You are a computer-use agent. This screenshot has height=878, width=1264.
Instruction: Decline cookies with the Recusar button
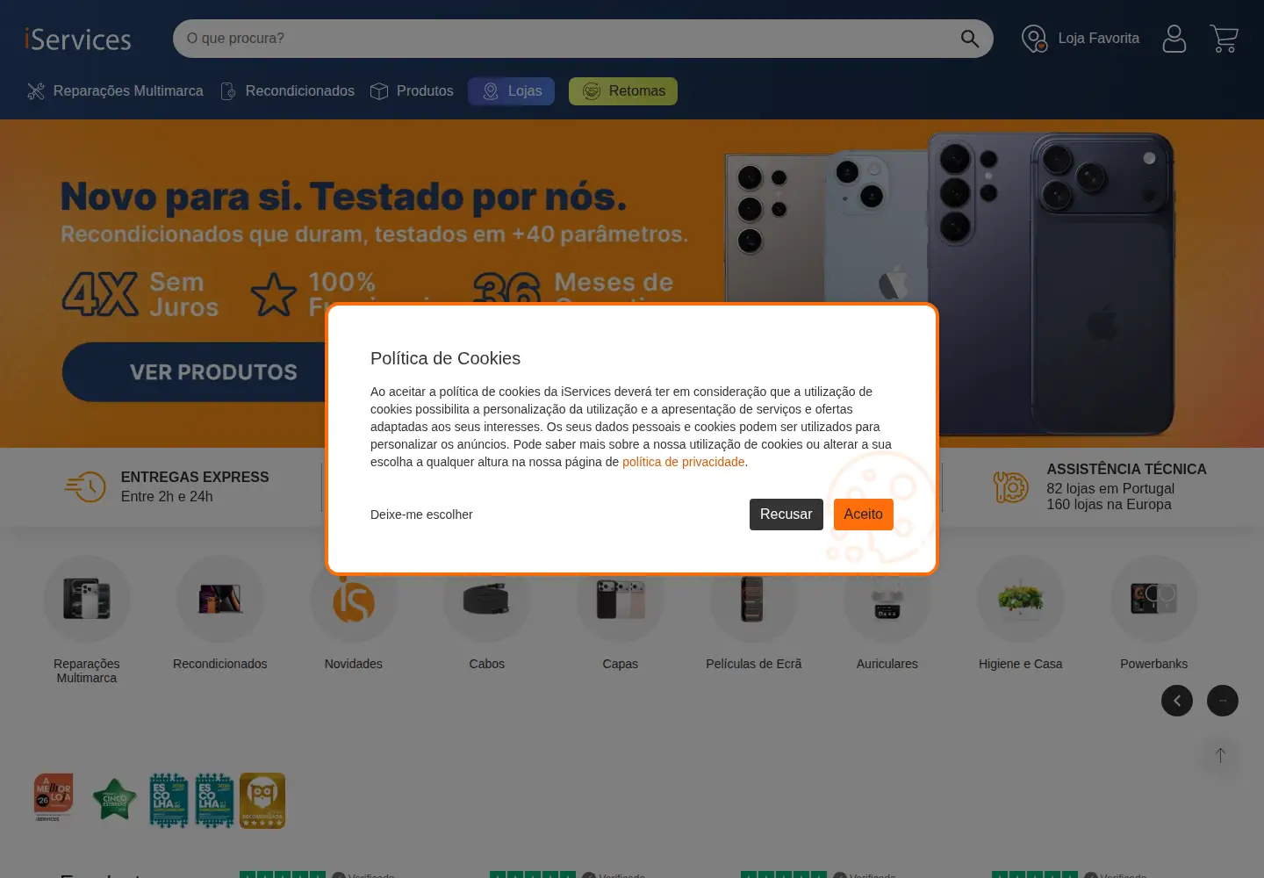786,515
